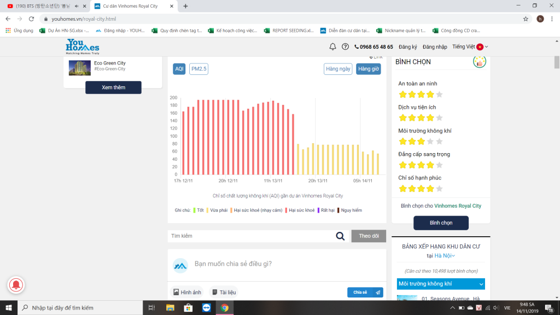Click the Theo dõi button
This screenshot has width=560, height=315.
pyautogui.click(x=369, y=236)
